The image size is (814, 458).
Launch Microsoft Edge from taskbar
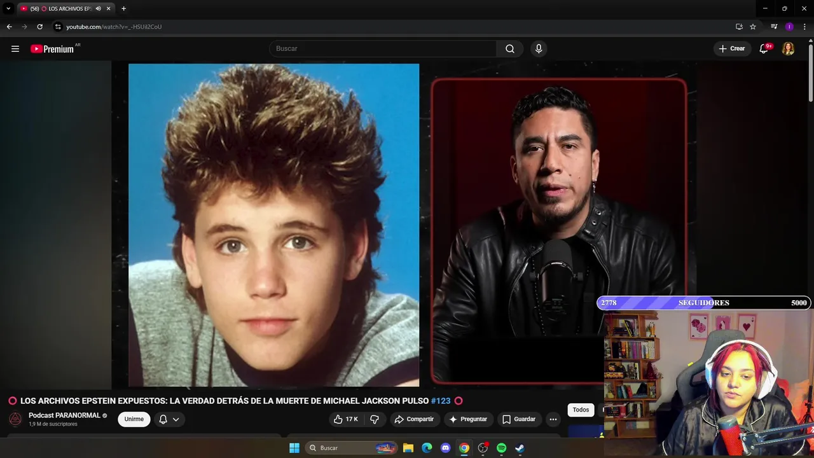(427, 448)
